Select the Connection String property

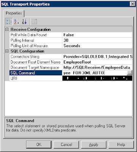36,57
